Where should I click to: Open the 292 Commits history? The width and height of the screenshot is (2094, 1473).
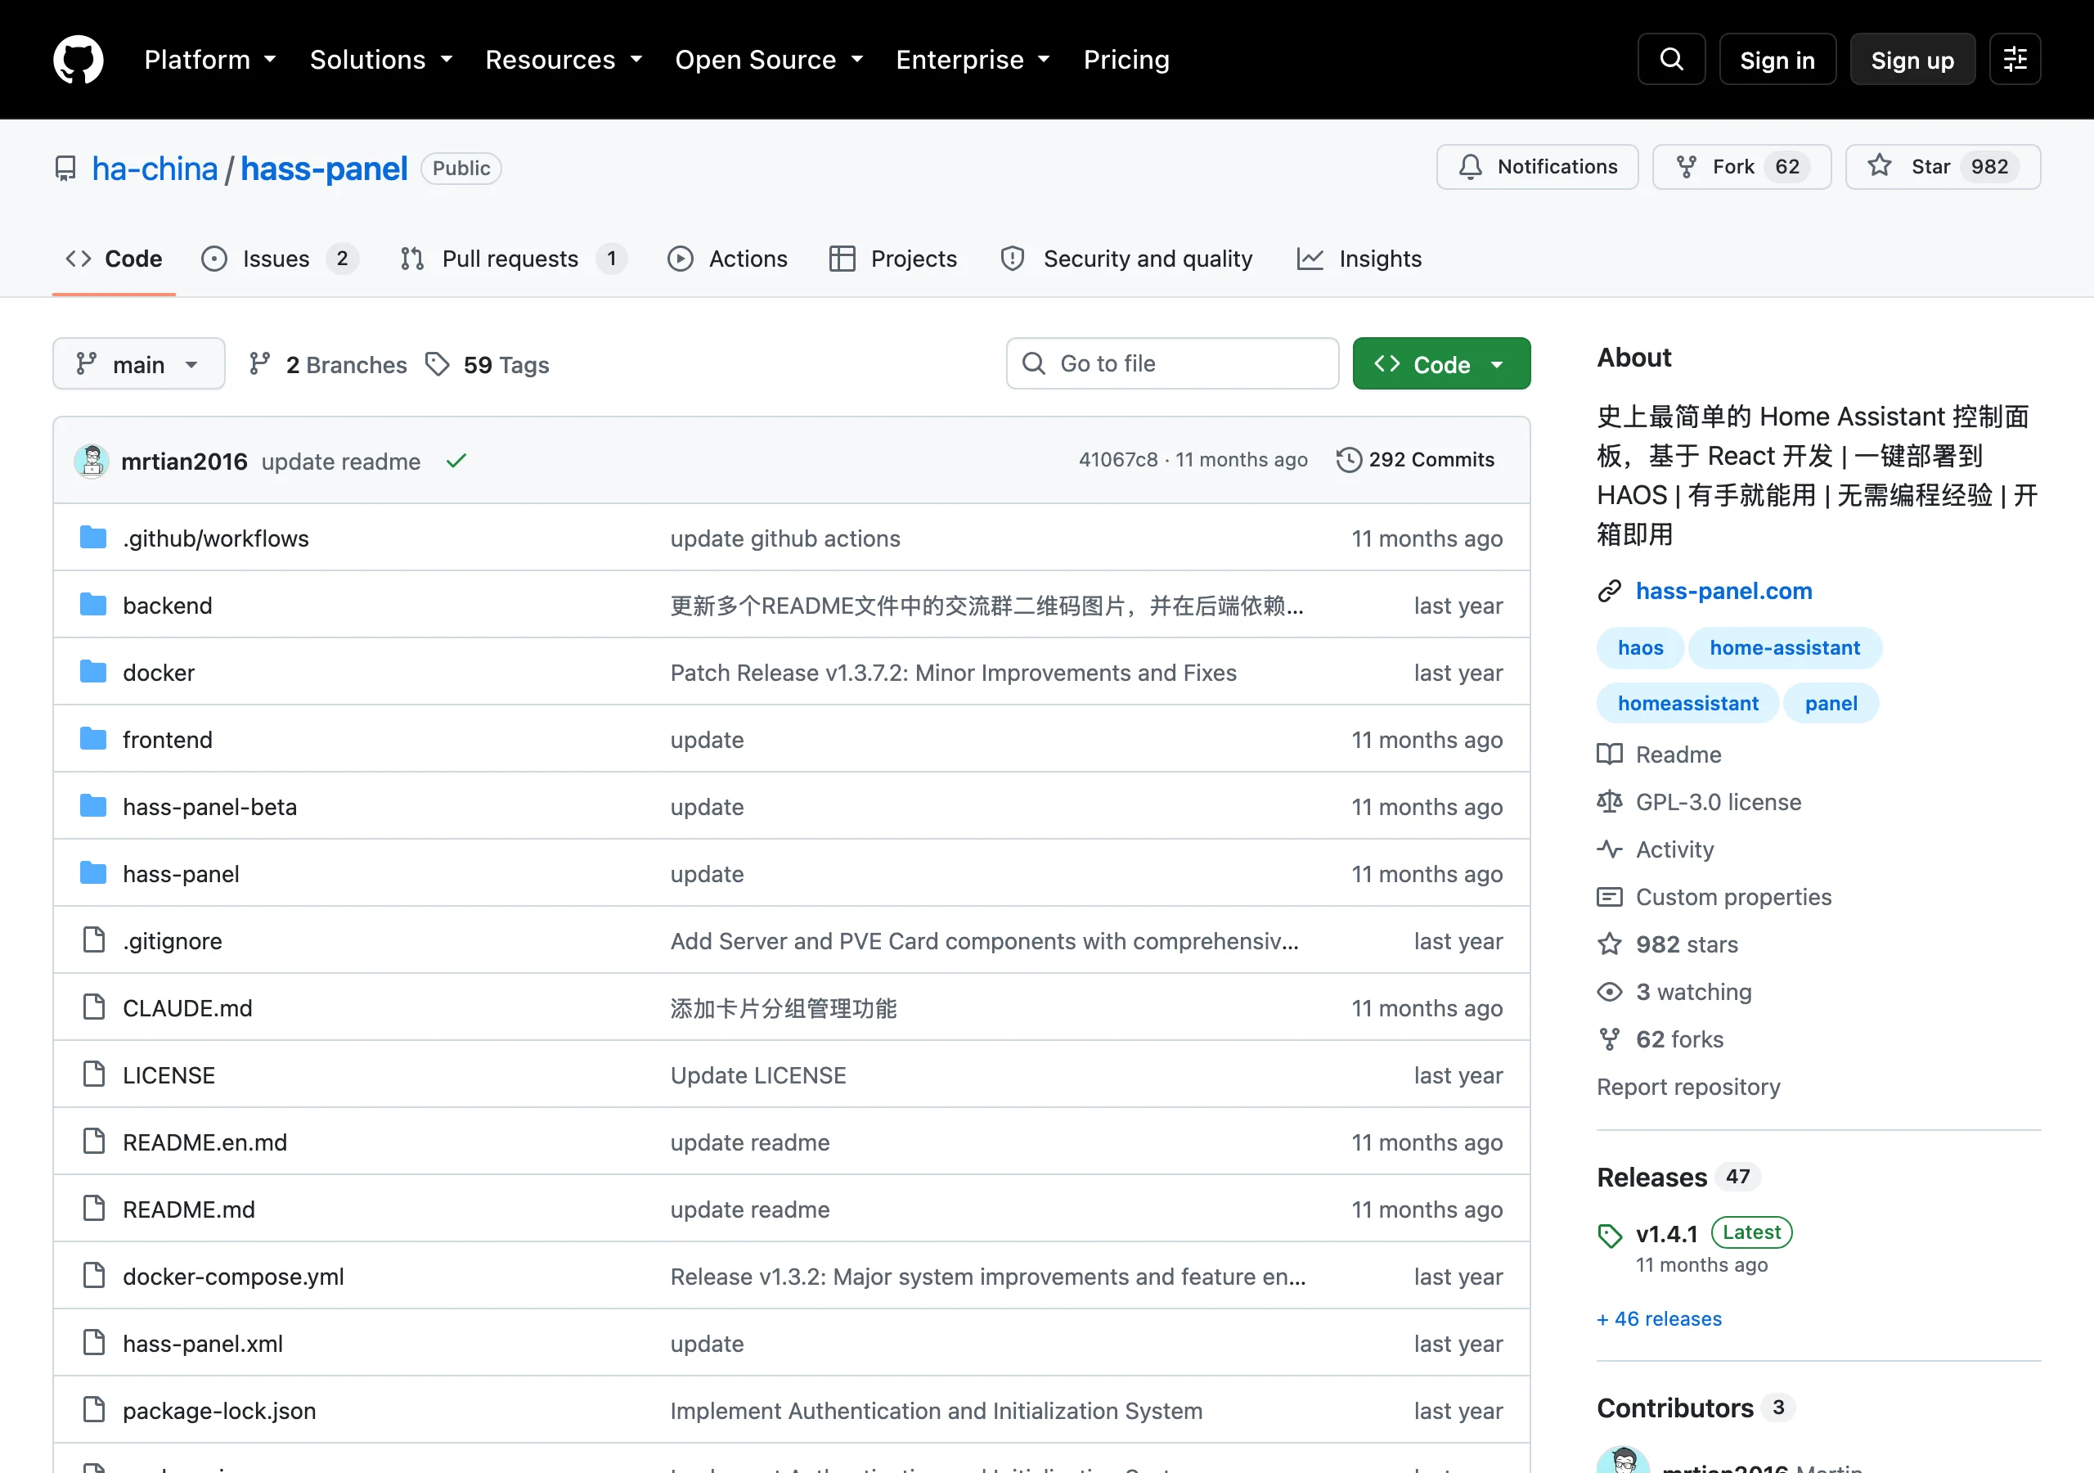coord(1415,460)
